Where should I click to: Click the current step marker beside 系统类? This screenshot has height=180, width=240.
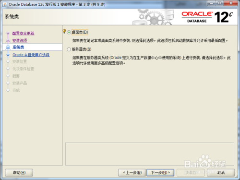tap(8, 48)
